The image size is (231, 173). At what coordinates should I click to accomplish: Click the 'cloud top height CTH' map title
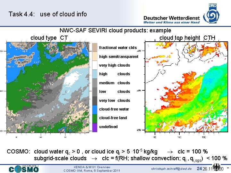[x=187, y=38]
